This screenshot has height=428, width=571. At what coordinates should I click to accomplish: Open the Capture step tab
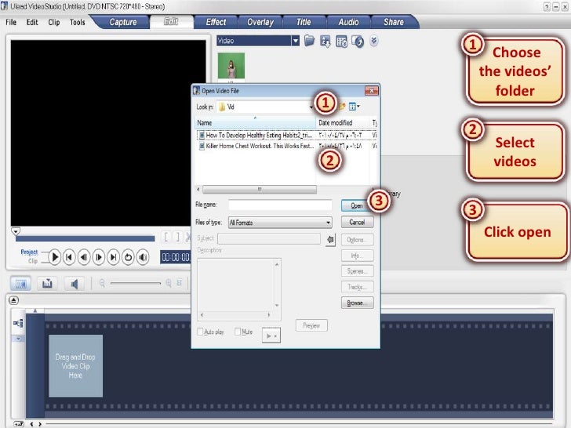122,22
